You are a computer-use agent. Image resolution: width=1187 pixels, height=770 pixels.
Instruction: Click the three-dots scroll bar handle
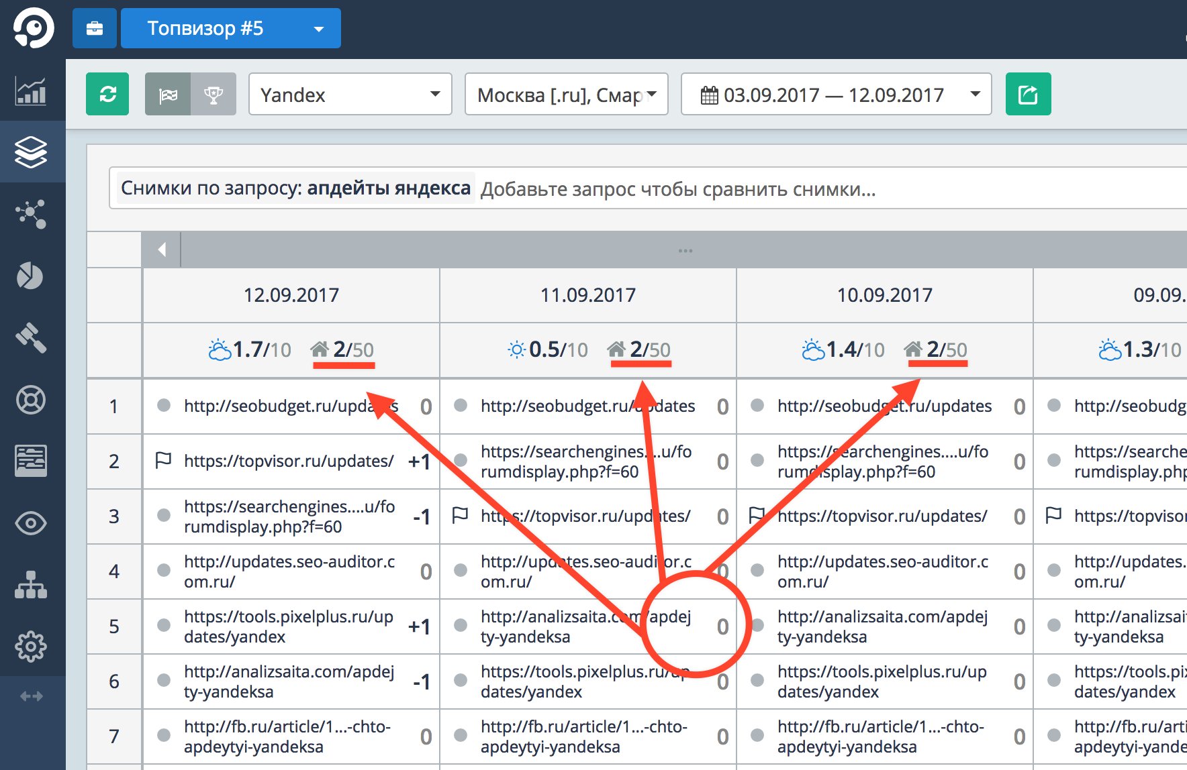coord(685,250)
